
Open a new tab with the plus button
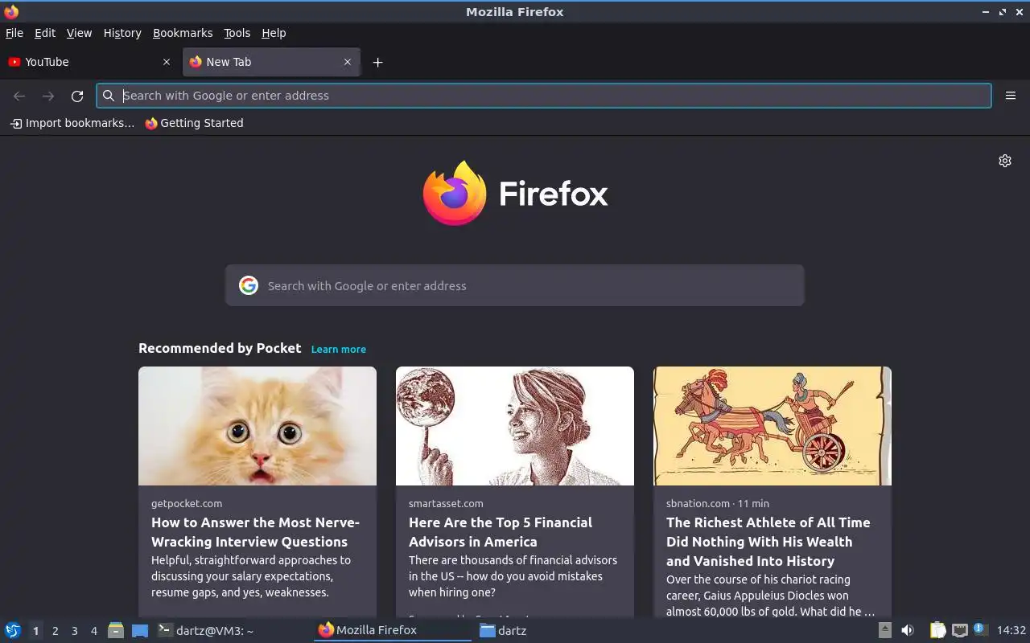(x=377, y=62)
